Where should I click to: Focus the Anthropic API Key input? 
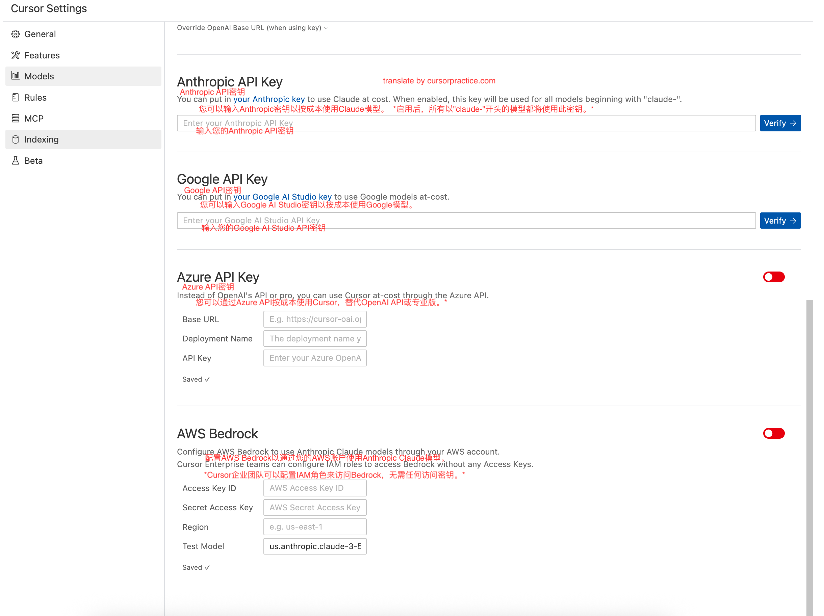(466, 123)
